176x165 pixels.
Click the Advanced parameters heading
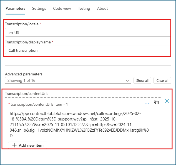(24, 74)
